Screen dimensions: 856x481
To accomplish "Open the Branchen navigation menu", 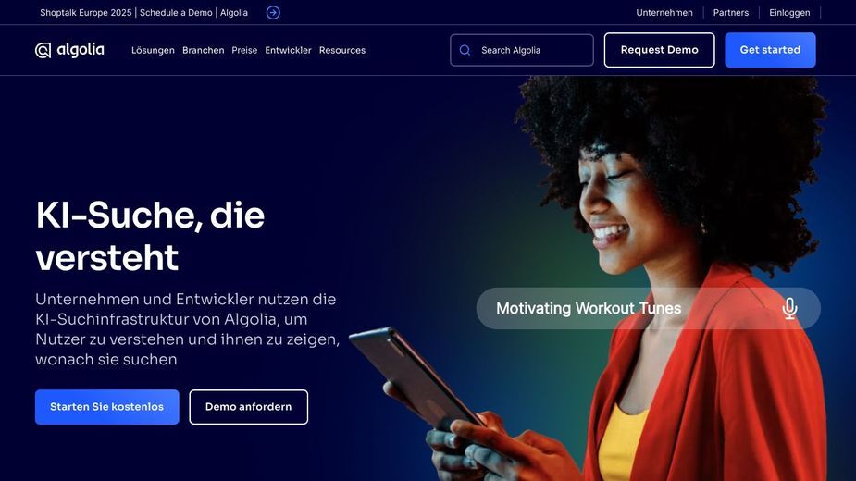I will [203, 50].
